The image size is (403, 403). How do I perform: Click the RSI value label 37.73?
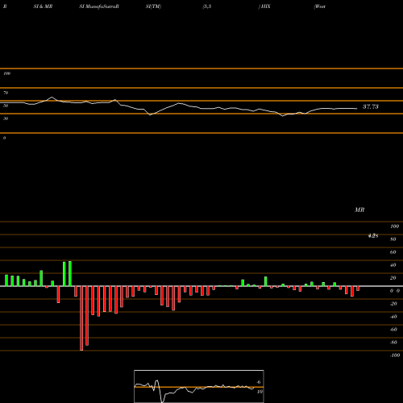tap(371, 106)
